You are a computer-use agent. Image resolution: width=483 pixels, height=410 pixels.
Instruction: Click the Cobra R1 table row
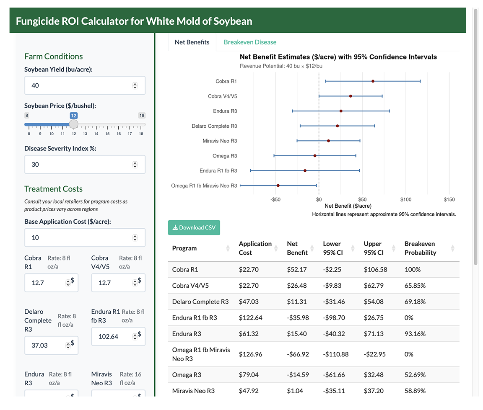pyautogui.click(x=314, y=270)
